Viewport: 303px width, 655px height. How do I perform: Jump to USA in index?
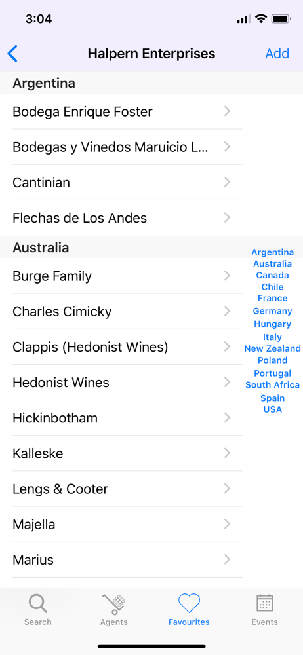[272, 409]
